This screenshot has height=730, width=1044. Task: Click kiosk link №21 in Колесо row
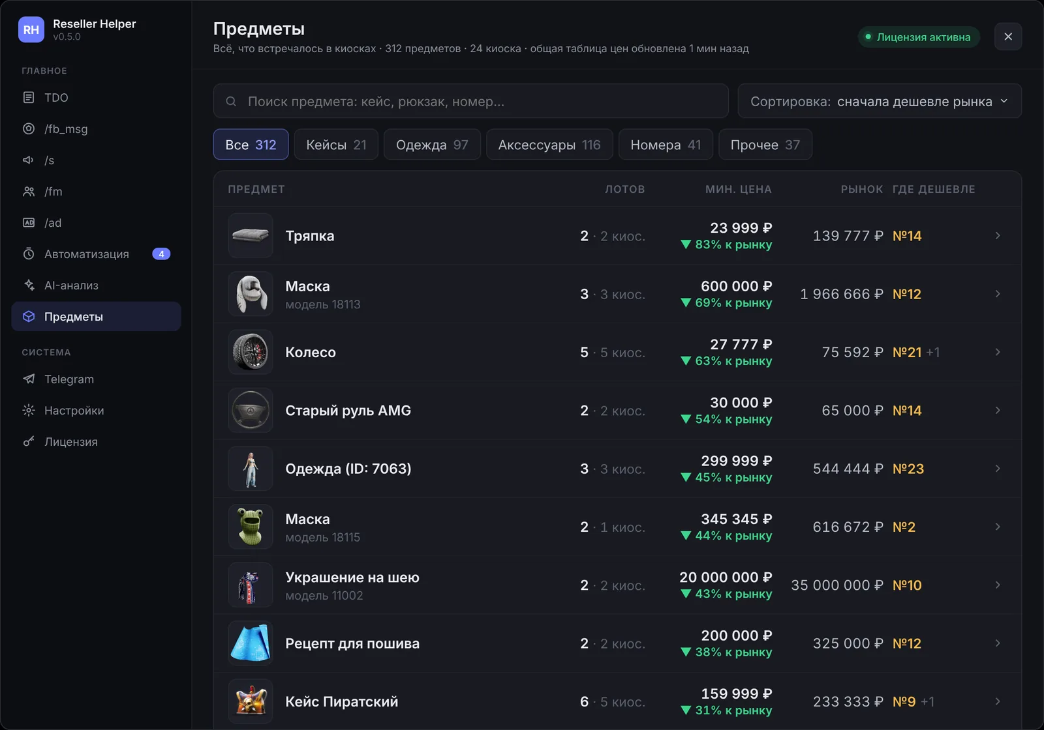pos(907,352)
